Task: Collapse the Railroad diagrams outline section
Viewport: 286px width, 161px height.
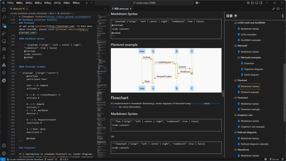Action: (236, 132)
